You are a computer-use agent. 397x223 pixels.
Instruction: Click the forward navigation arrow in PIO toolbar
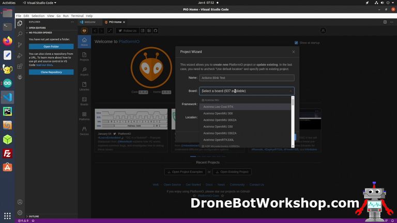pyautogui.click(x=101, y=30)
